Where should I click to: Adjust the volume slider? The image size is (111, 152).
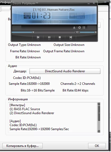(88, 32)
